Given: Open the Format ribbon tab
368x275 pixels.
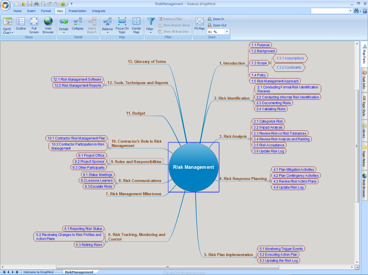Looking at the screenshot, I should pos(46,11).
